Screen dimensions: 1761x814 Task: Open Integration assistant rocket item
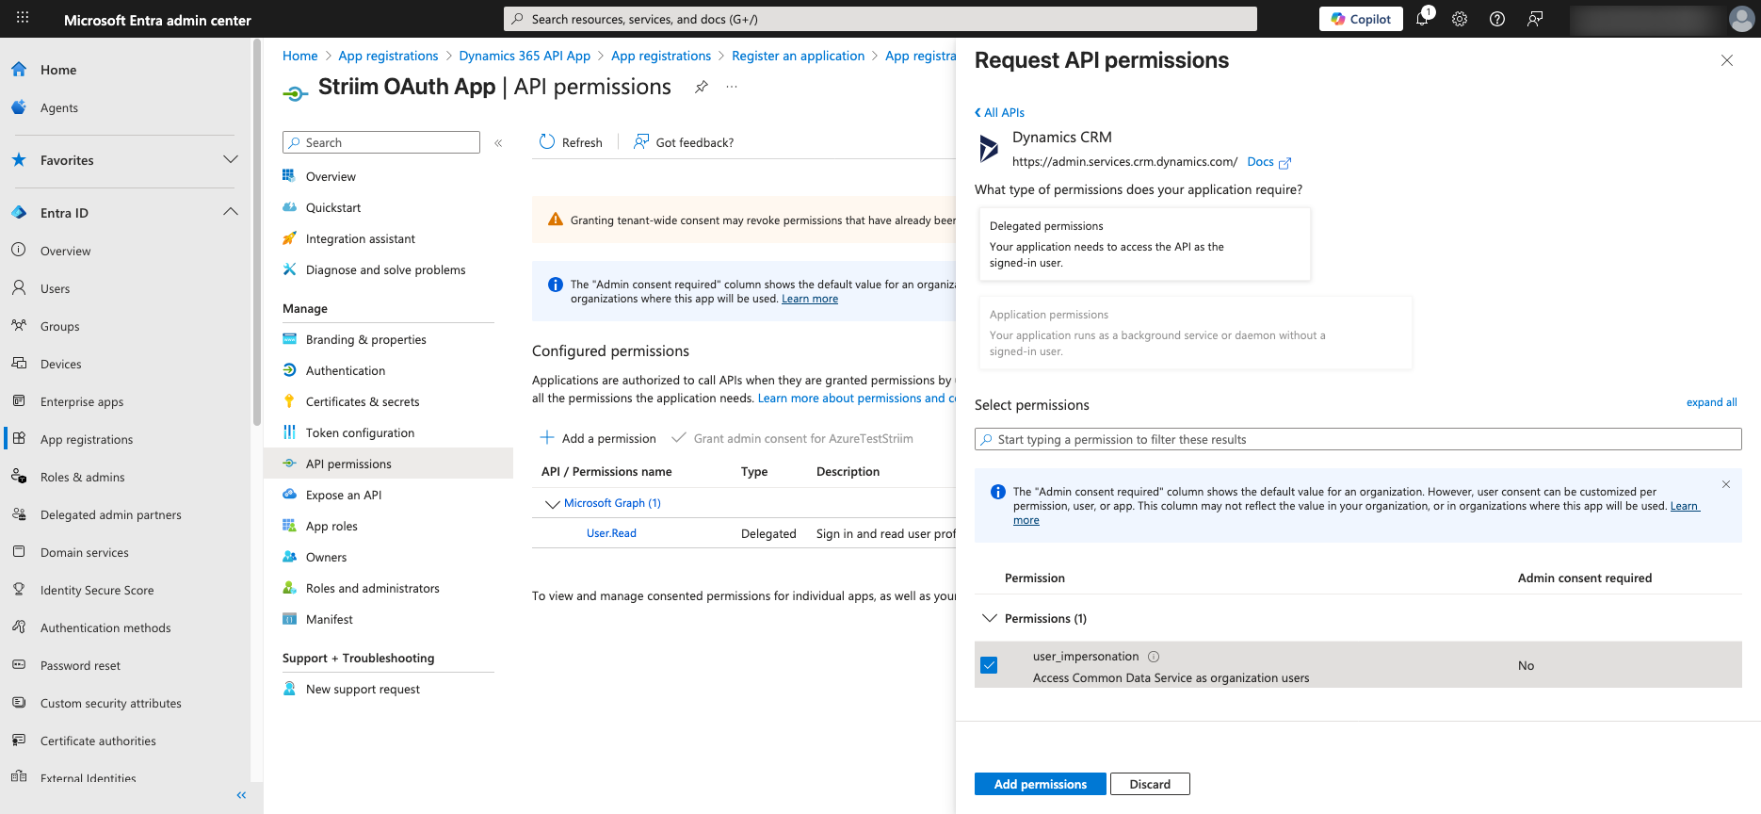pyautogui.click(x=360, y=239)
